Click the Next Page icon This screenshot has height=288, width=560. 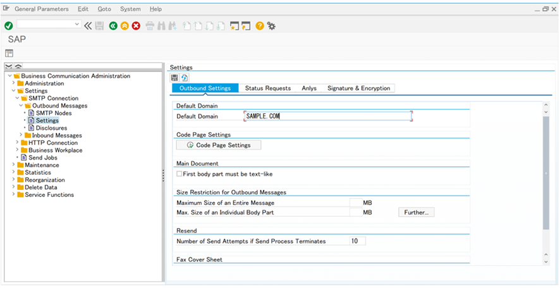coord(210,26)
